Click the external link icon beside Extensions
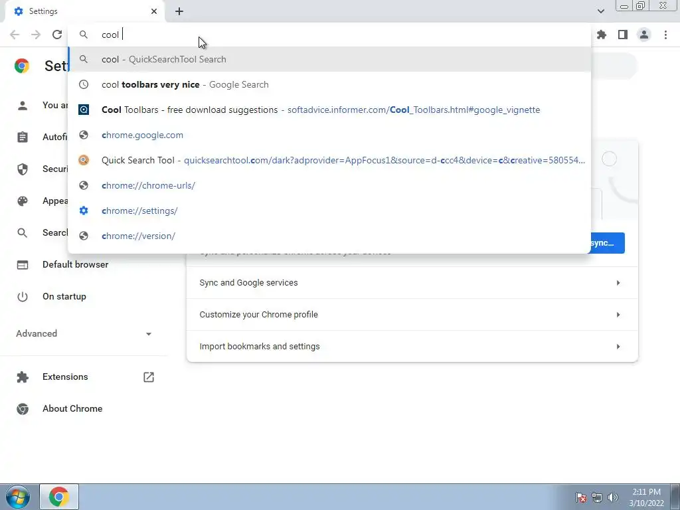680x510 pixels. point(149,377)
